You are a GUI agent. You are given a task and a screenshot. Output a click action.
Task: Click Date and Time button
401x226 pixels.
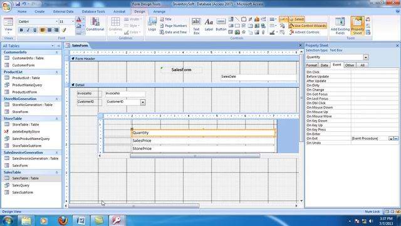[x=173, y=32]
